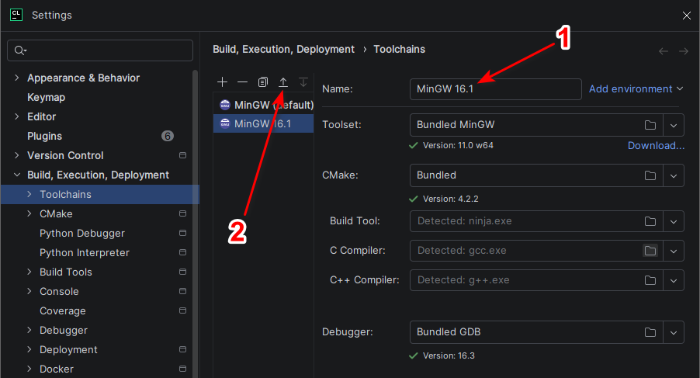Browse folder for Debugger path
700x378 pixels.
(650, 332)
